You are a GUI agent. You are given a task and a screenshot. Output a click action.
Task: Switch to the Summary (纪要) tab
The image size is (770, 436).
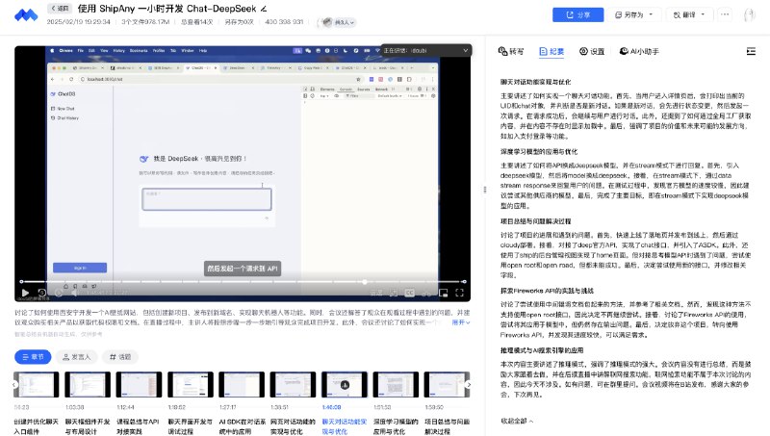coord(552,51)
